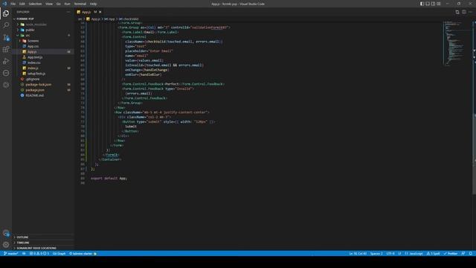476x268 pixels.
Task: Open the Accounts menu in the activity bar
Action: (6, 233)
